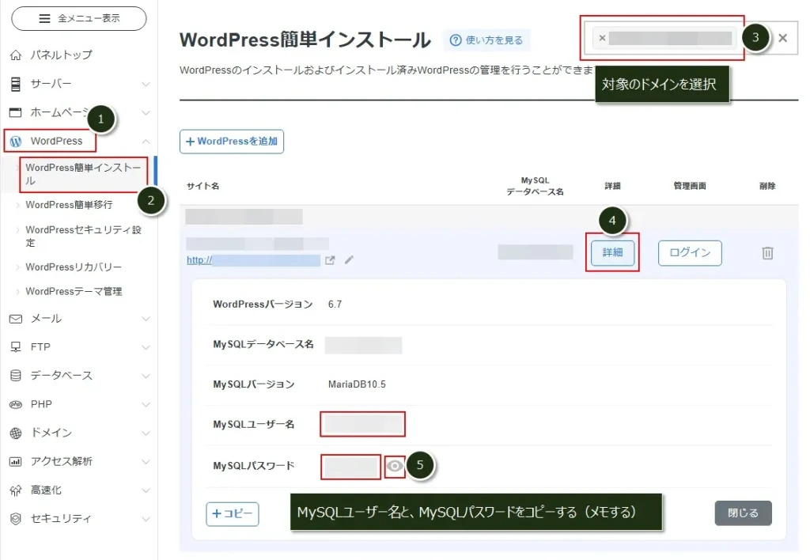The height and width of the screenshot is (560, 810).
Task: Select WordPressテーマ管理 submenu item
Action: pos(74,291)
